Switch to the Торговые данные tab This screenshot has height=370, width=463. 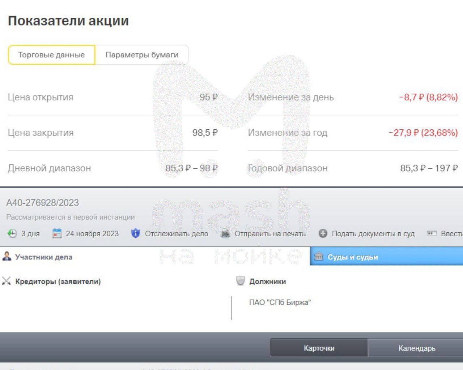(51, 55)
